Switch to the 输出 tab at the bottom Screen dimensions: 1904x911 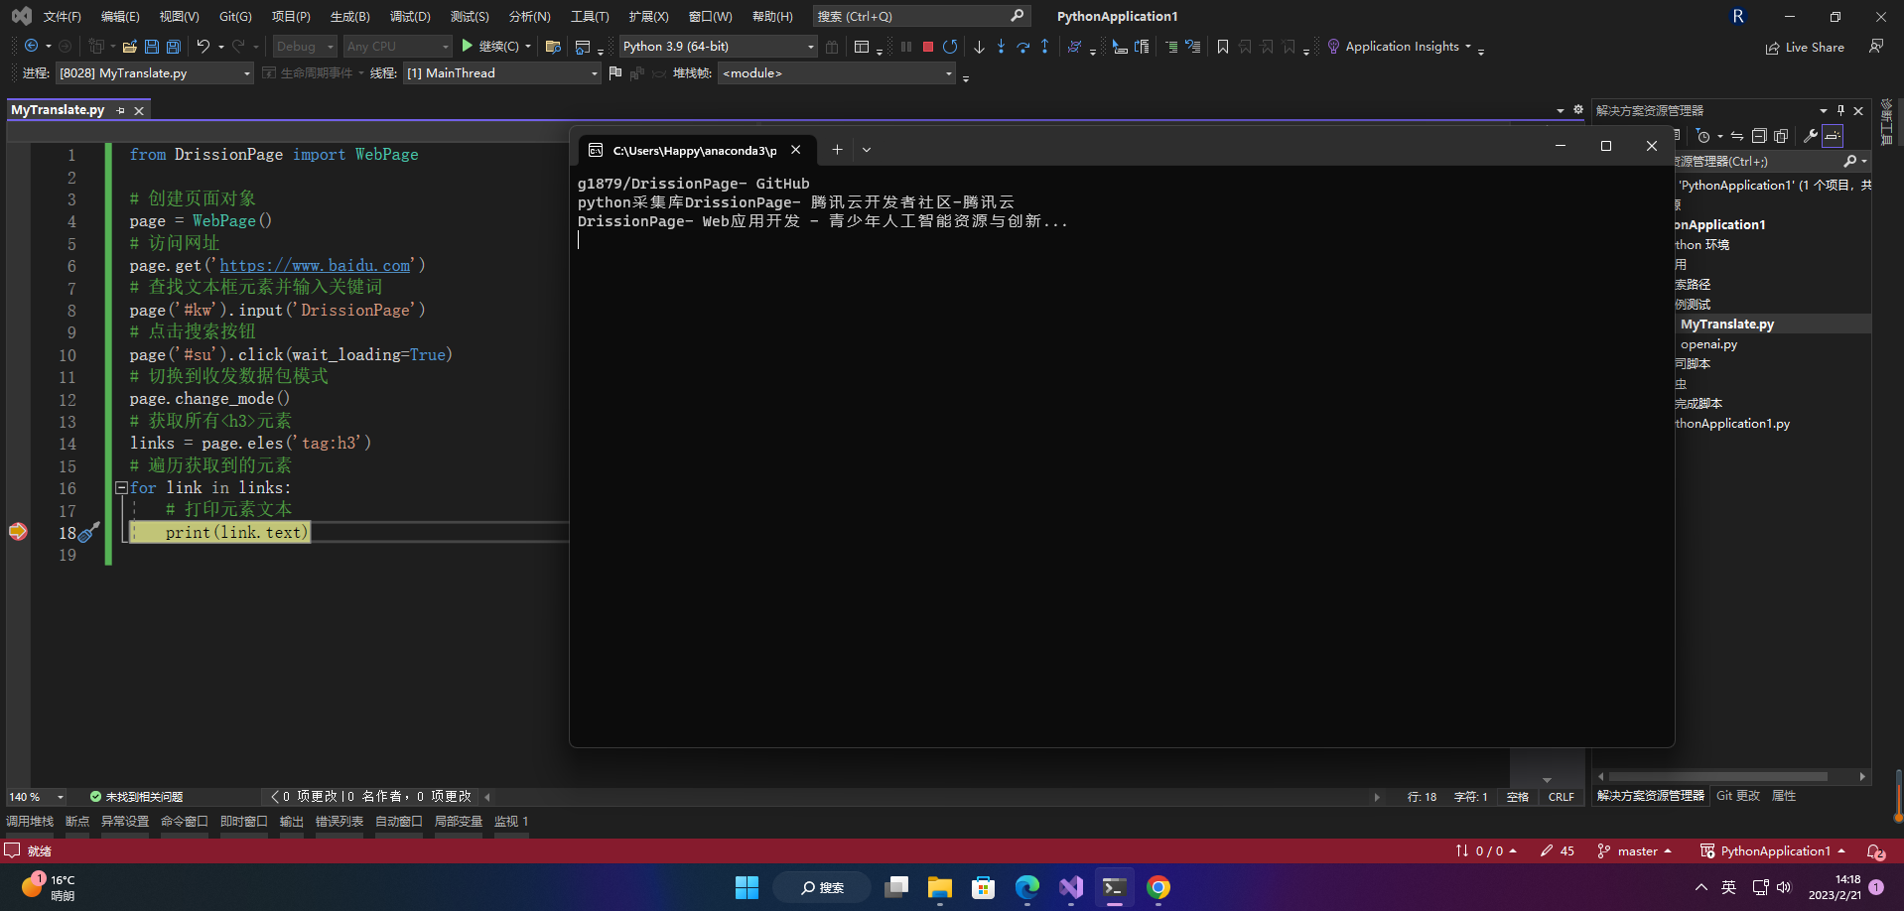(x=291, y=821)
